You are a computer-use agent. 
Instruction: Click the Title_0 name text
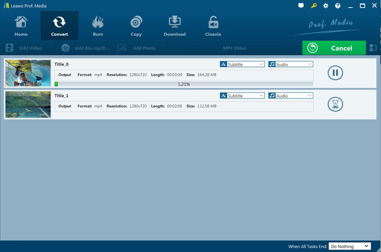coord(61,64)
